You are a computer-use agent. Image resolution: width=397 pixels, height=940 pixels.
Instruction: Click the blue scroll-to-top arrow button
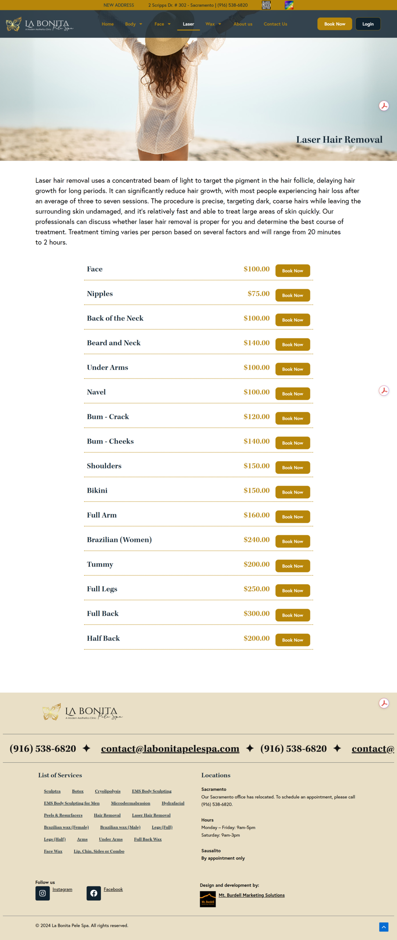pos(383,927)
